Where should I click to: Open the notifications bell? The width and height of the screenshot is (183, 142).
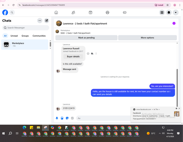[x=169, y=12]
